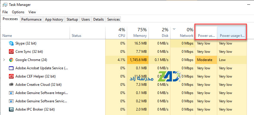The image size is (254, 115).
Task: Select the Adobe IPC Broker icon
Action: (x=11, y=109)
